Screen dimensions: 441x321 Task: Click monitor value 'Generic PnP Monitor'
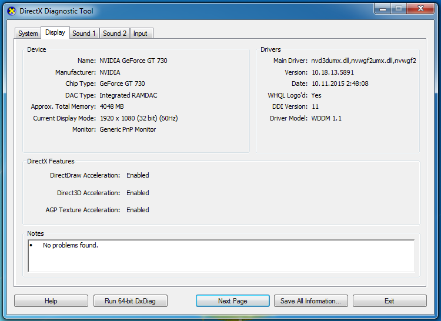click(x=128, y=129)
